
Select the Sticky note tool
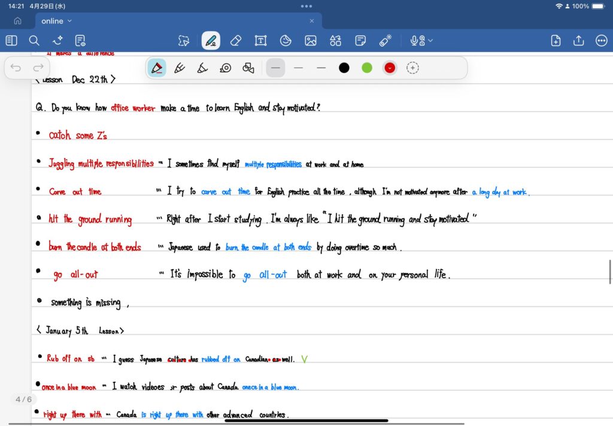pyautogui.click(x=360, y=41)
